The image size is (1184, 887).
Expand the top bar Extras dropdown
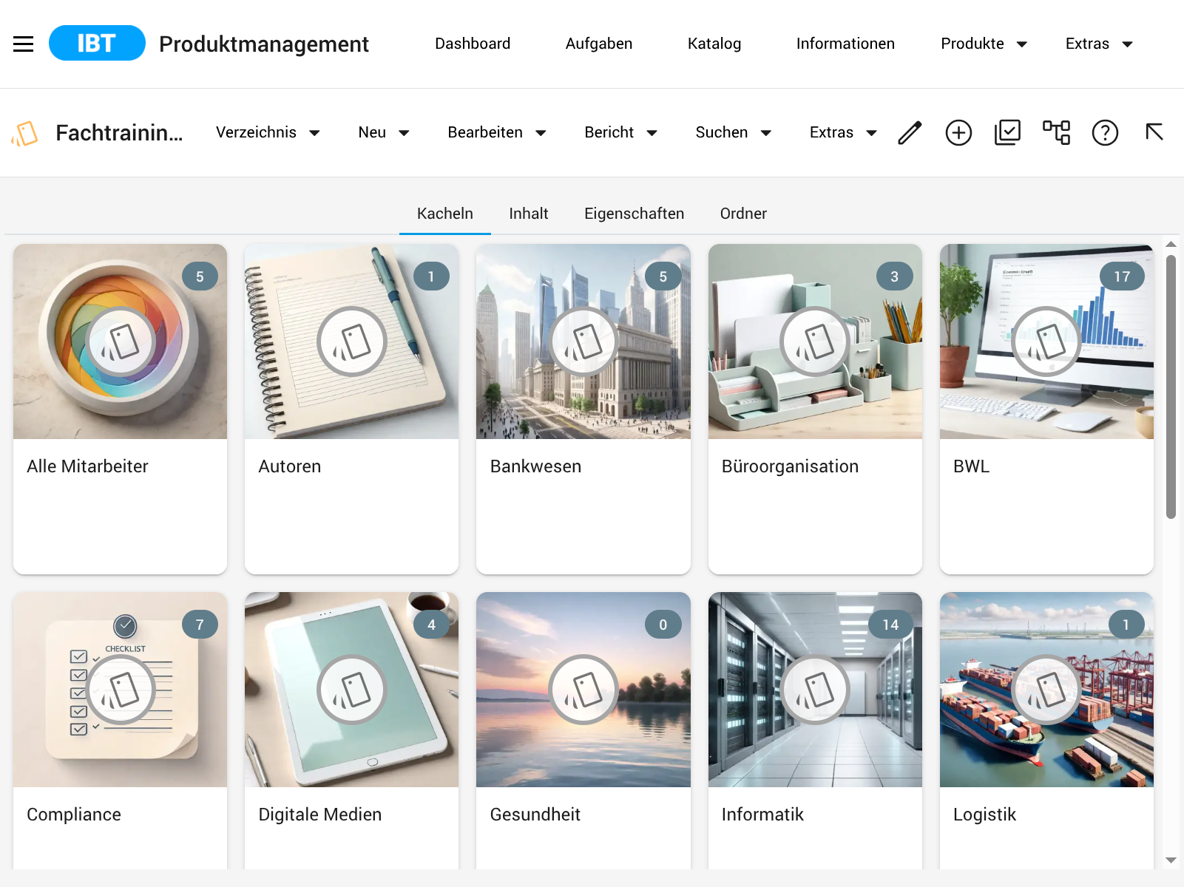(1099, 44)
